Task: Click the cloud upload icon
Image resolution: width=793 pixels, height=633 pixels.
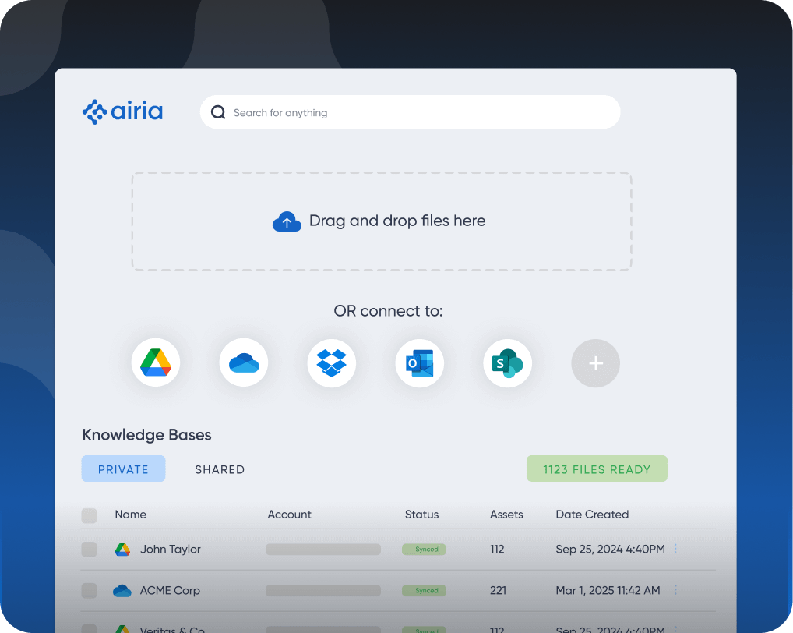Action: [287, 221]
